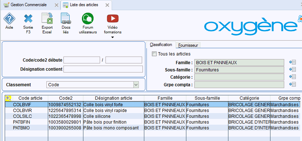Click cell Colle bois vinyl rapide

pyautogui.click(x=113, y=111)
